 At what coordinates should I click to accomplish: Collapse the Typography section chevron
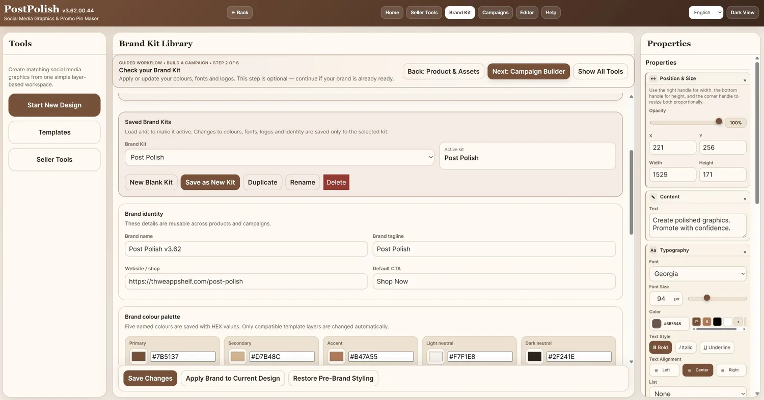pos(745,251)
